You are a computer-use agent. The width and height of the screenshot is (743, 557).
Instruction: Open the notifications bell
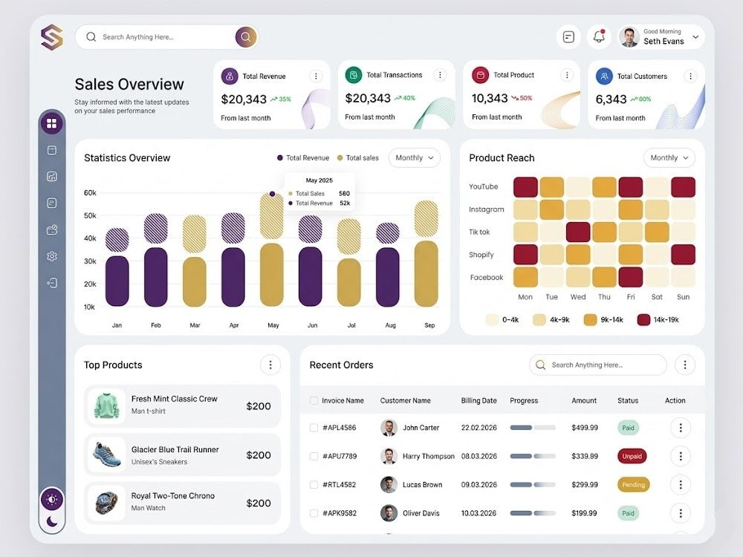coord(599,37)
